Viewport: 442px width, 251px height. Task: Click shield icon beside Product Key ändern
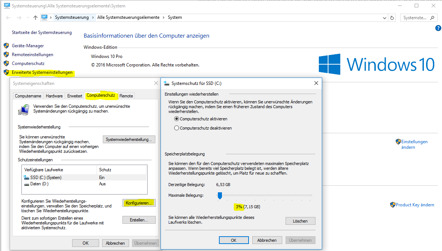coord(393,204)
